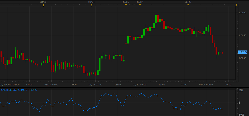This screenshot has width=249, height=116.
Task: Click the 15:00 time axis label
Action: click(74, 85)
